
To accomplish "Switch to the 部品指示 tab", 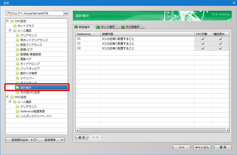I will tap(85, 27).
